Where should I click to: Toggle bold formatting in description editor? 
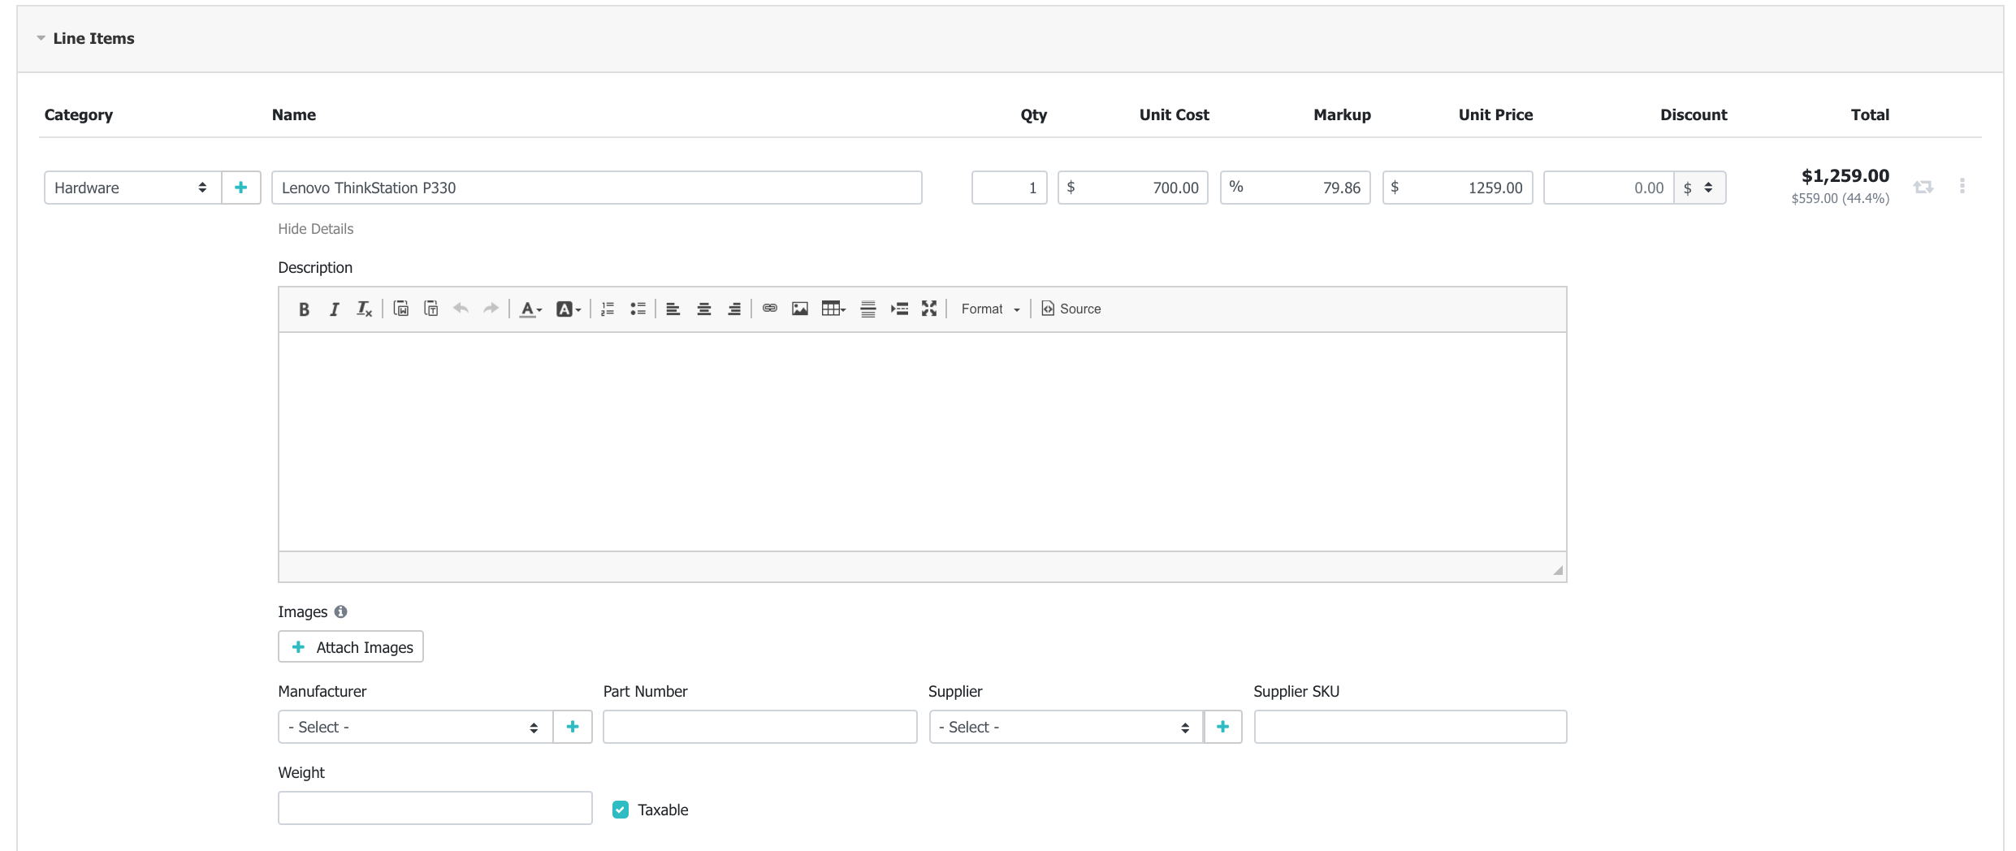pos(304,309)
